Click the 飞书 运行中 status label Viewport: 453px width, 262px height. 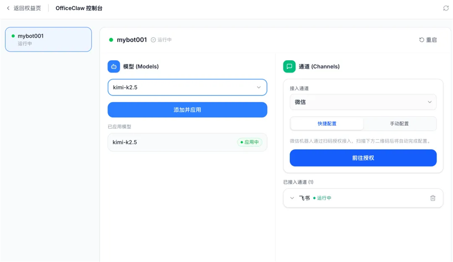click(322, 198)
